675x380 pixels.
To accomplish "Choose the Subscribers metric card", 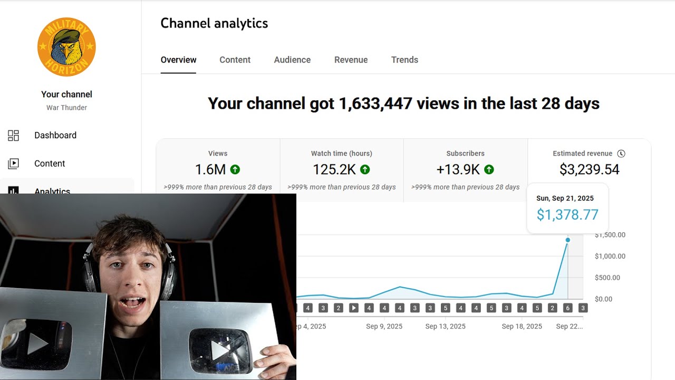I will pyautogui.click(x=465, y=170).
